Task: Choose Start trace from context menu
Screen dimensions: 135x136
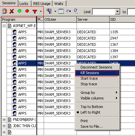Action: (x=97, y=78)
